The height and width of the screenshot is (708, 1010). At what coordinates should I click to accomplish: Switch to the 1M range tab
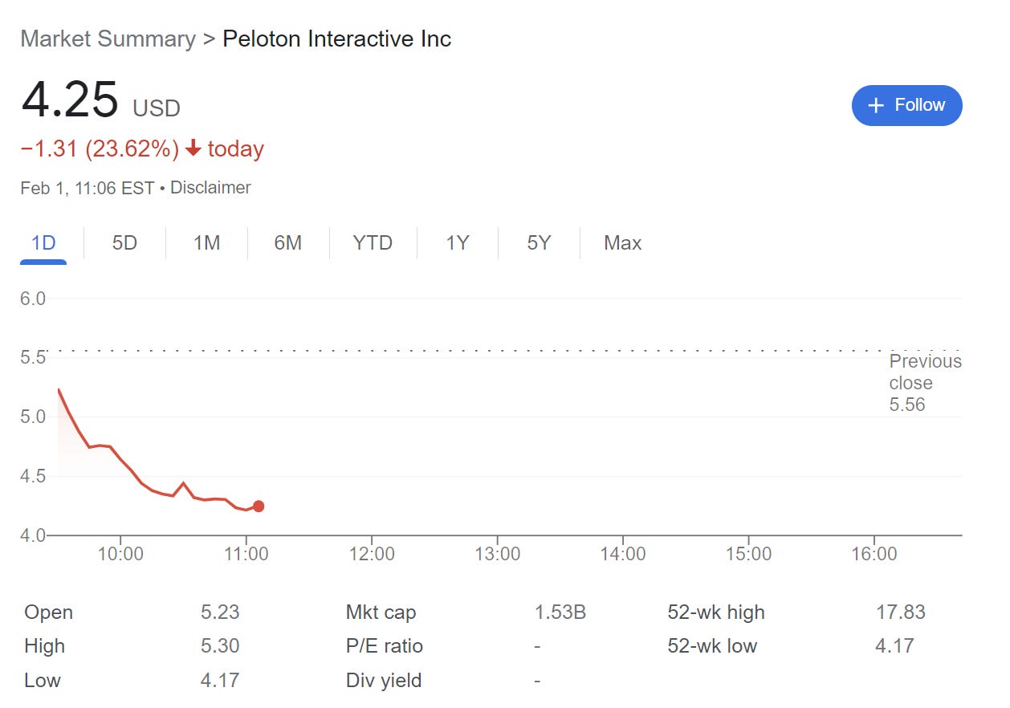coord(206,242)
